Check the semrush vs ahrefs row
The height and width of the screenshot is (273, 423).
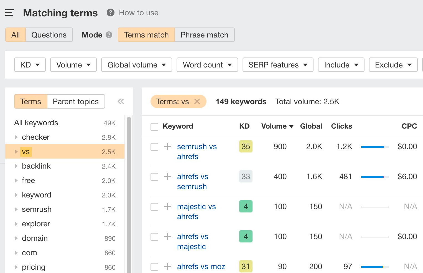tap(154, 147)
